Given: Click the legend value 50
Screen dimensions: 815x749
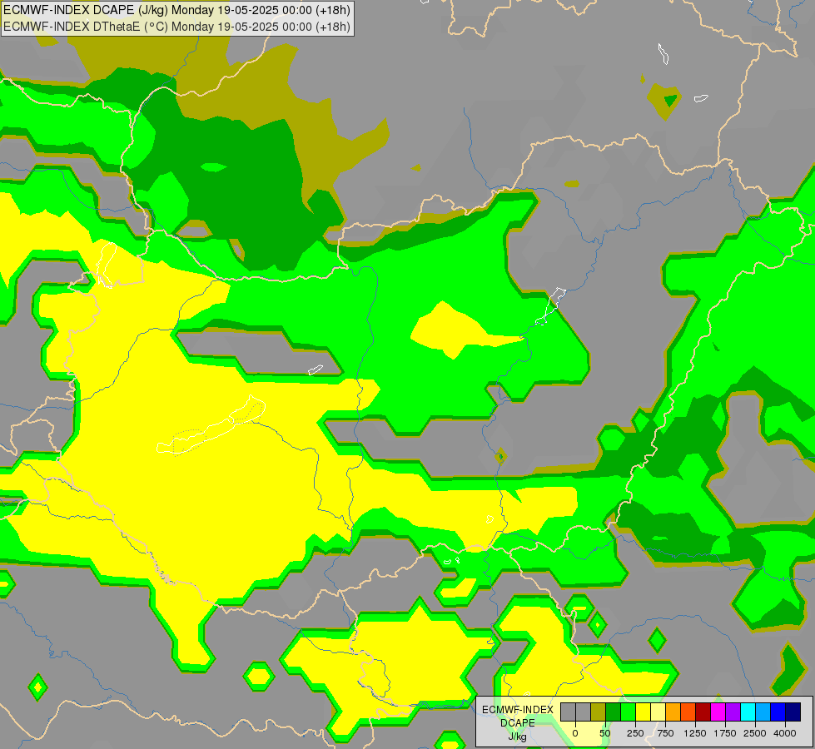Looking at the screenshot, I should point(605,733).
